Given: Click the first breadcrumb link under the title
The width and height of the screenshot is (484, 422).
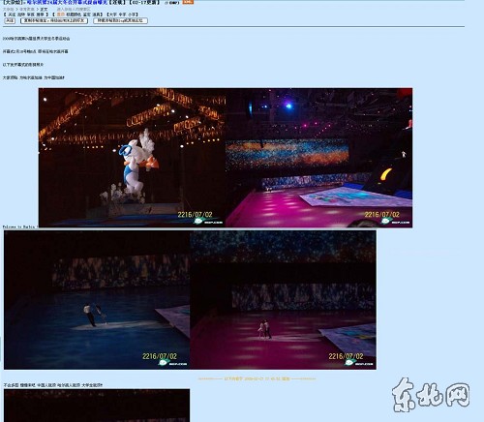Looking at the screenshot, I should pos(9,10).
